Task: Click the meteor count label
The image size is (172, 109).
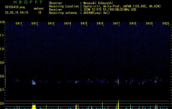Action: click(x=39, y=8)
